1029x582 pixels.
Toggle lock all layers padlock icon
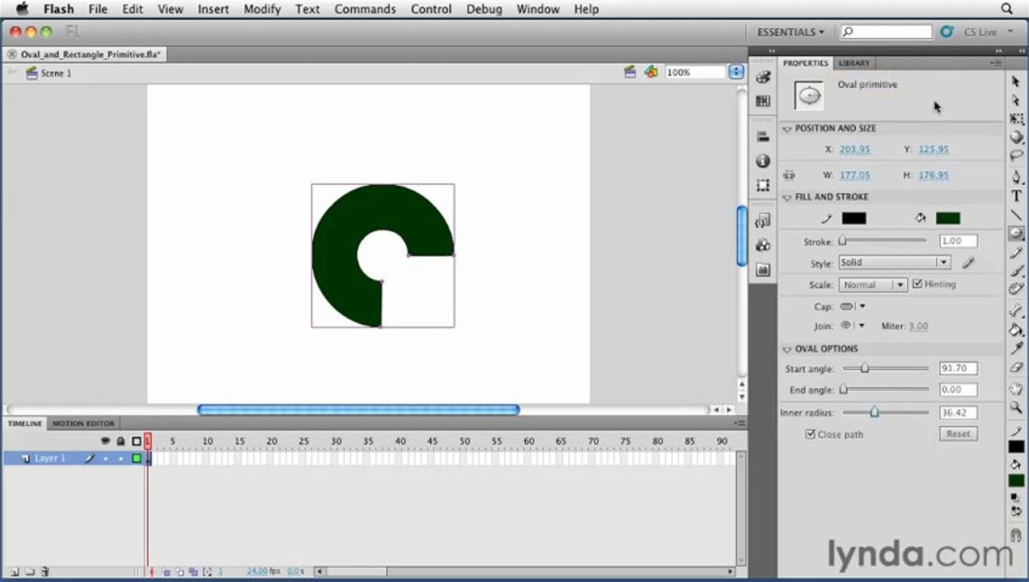click(x=121, y=441)
